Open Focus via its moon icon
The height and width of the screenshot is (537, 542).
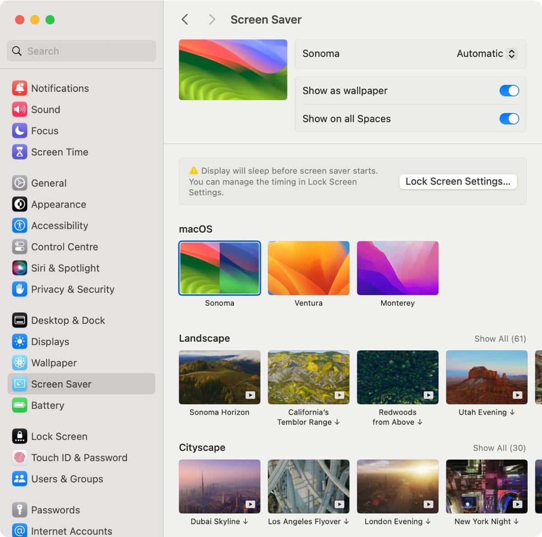[19, 131]
